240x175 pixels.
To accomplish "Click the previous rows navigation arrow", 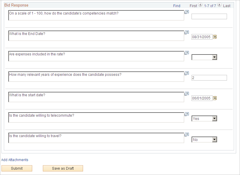I will pyautogui.click(x=200, y=5).
